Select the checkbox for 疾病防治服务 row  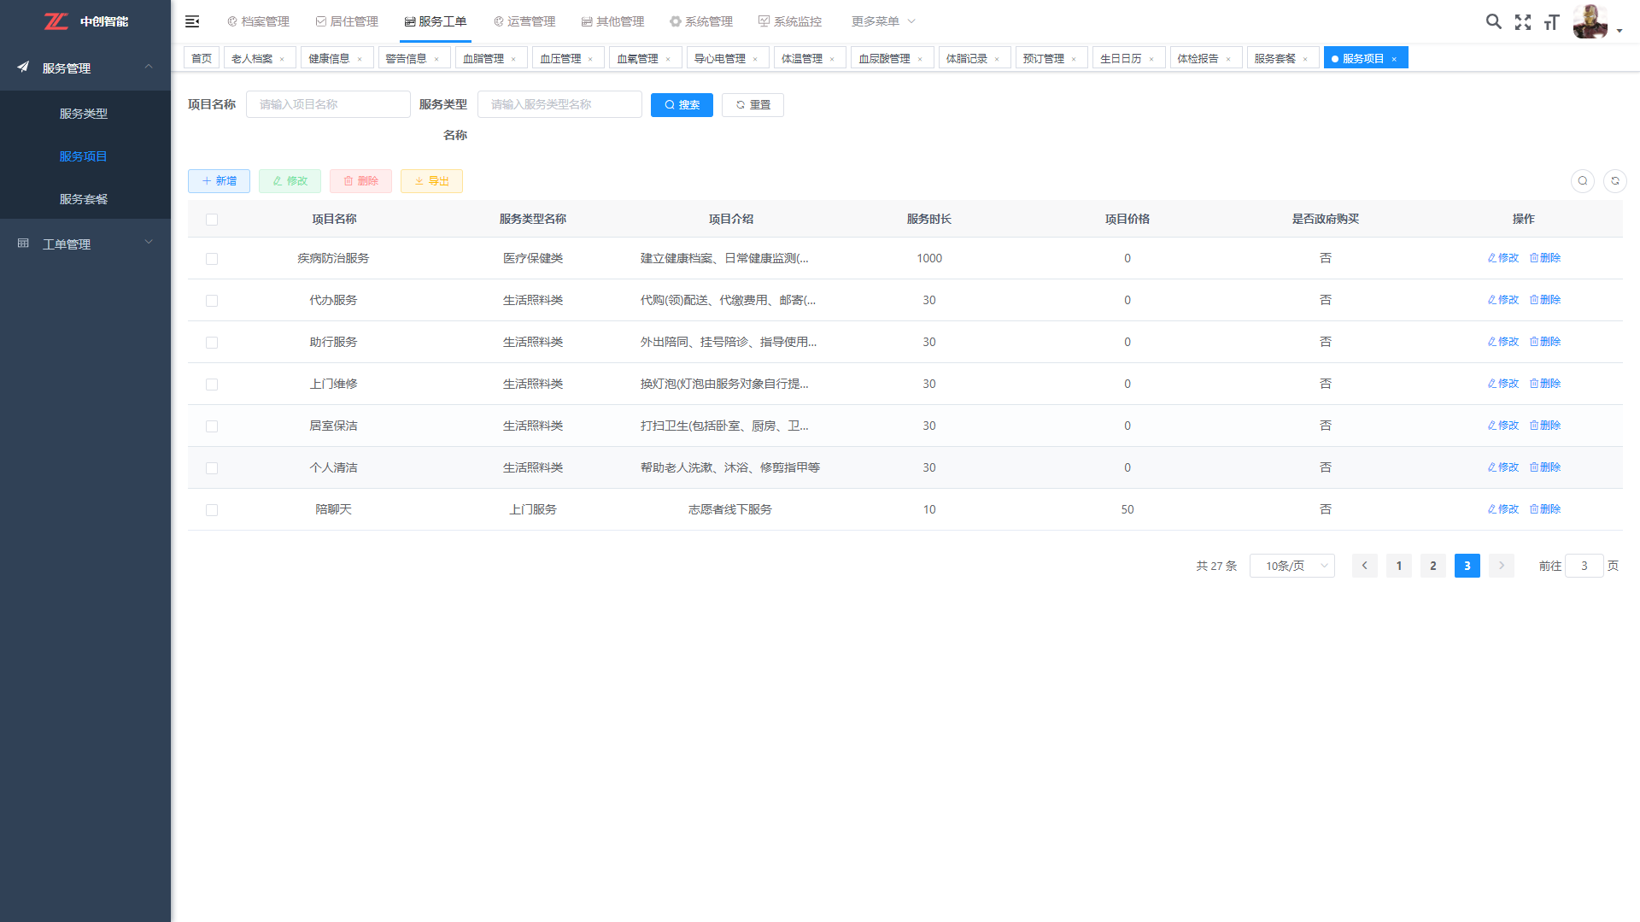coord(212,259)
